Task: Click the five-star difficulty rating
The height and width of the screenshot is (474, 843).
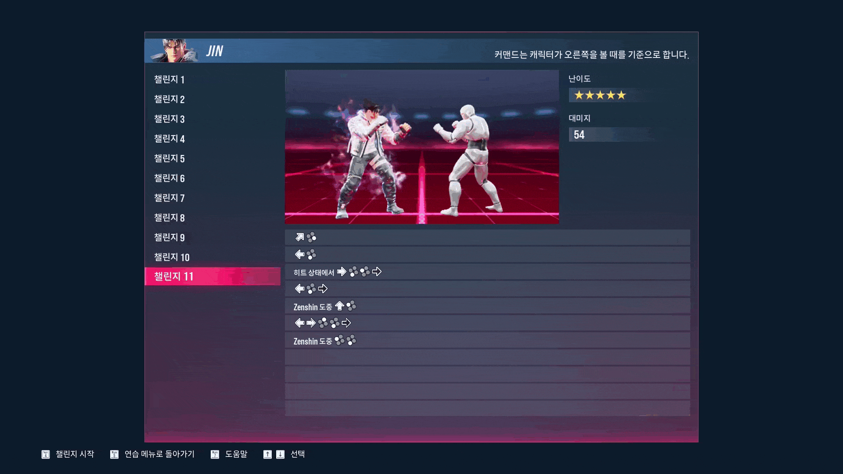Action: 600,95
